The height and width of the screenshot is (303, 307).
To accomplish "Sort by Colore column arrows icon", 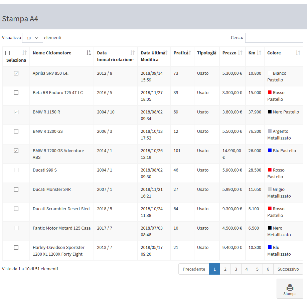I will click(298, 53).
